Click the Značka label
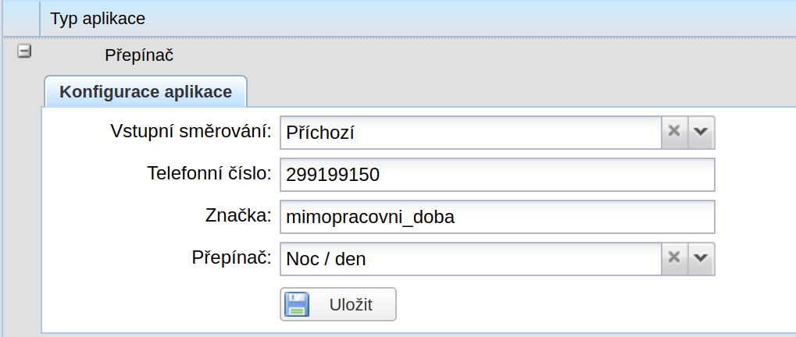Viewport: 796px width, 337px height. [238, 215]
